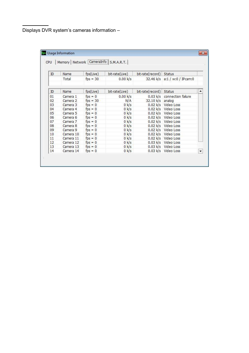Open the S.M.A.R.T. tab
This screenshot has height=353, width=249.
[118, 62]
